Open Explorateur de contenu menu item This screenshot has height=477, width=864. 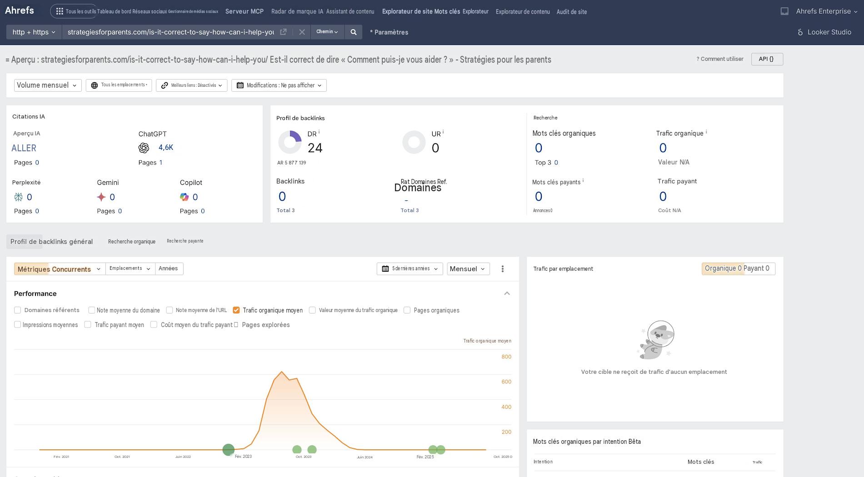coord(523,12)
